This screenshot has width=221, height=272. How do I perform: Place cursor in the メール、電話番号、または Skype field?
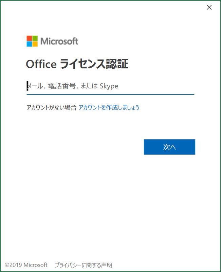click(110, 86)
